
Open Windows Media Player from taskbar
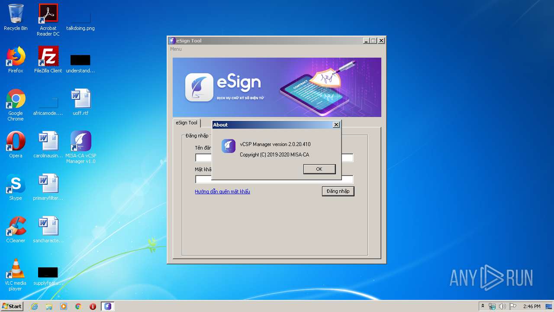[64, 306]
